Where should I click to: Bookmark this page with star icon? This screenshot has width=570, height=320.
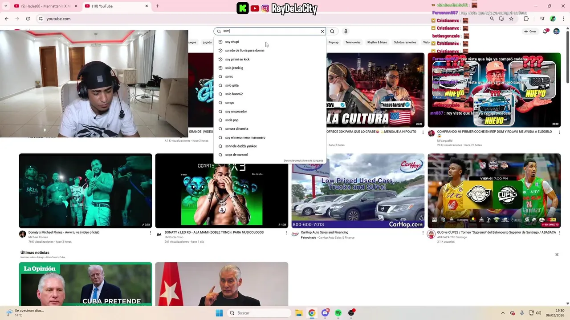[511, 19]
